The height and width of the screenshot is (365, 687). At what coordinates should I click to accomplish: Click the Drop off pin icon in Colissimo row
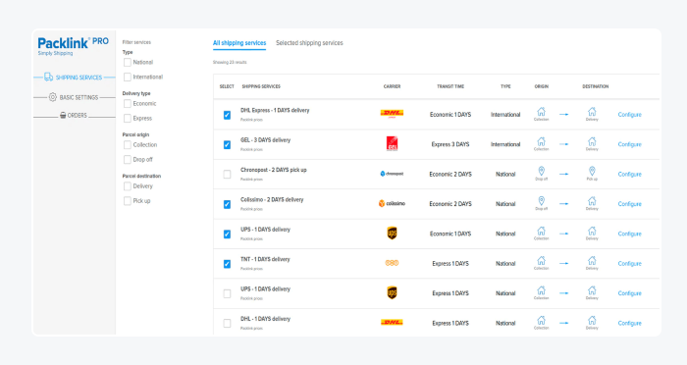(541, 201)
